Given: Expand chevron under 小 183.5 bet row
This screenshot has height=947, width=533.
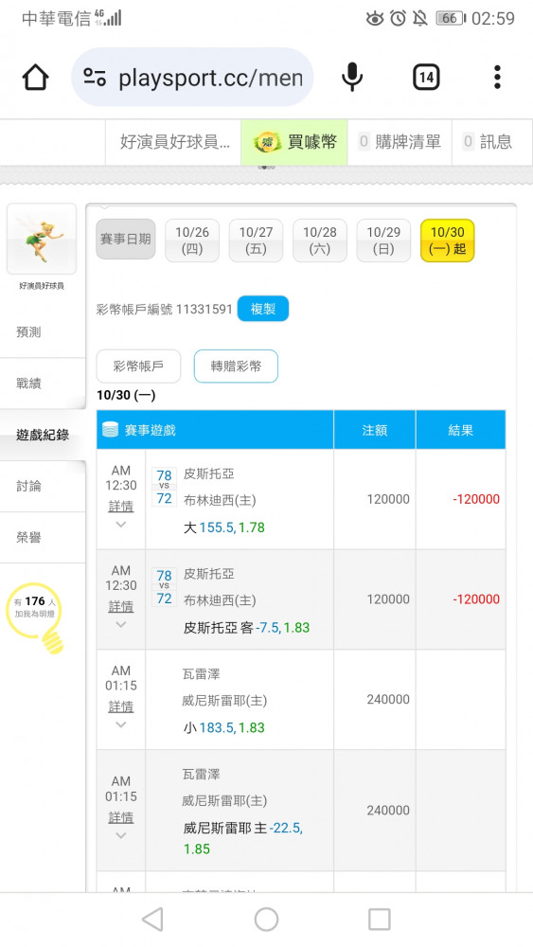Looking at the screenshot, I should pos(121,724).
